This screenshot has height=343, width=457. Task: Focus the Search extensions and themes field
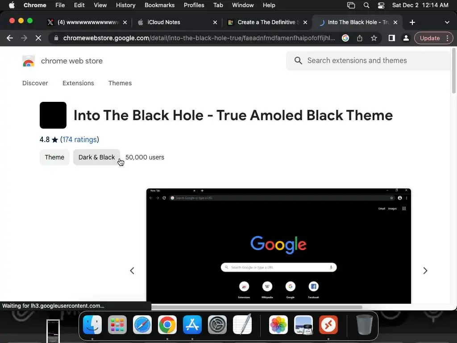click(369, 61)
